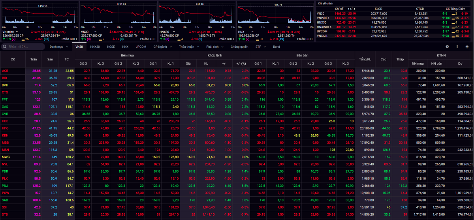Select BID stock ticker
Viewport: 474px width, 220px height.
(5, 78)
